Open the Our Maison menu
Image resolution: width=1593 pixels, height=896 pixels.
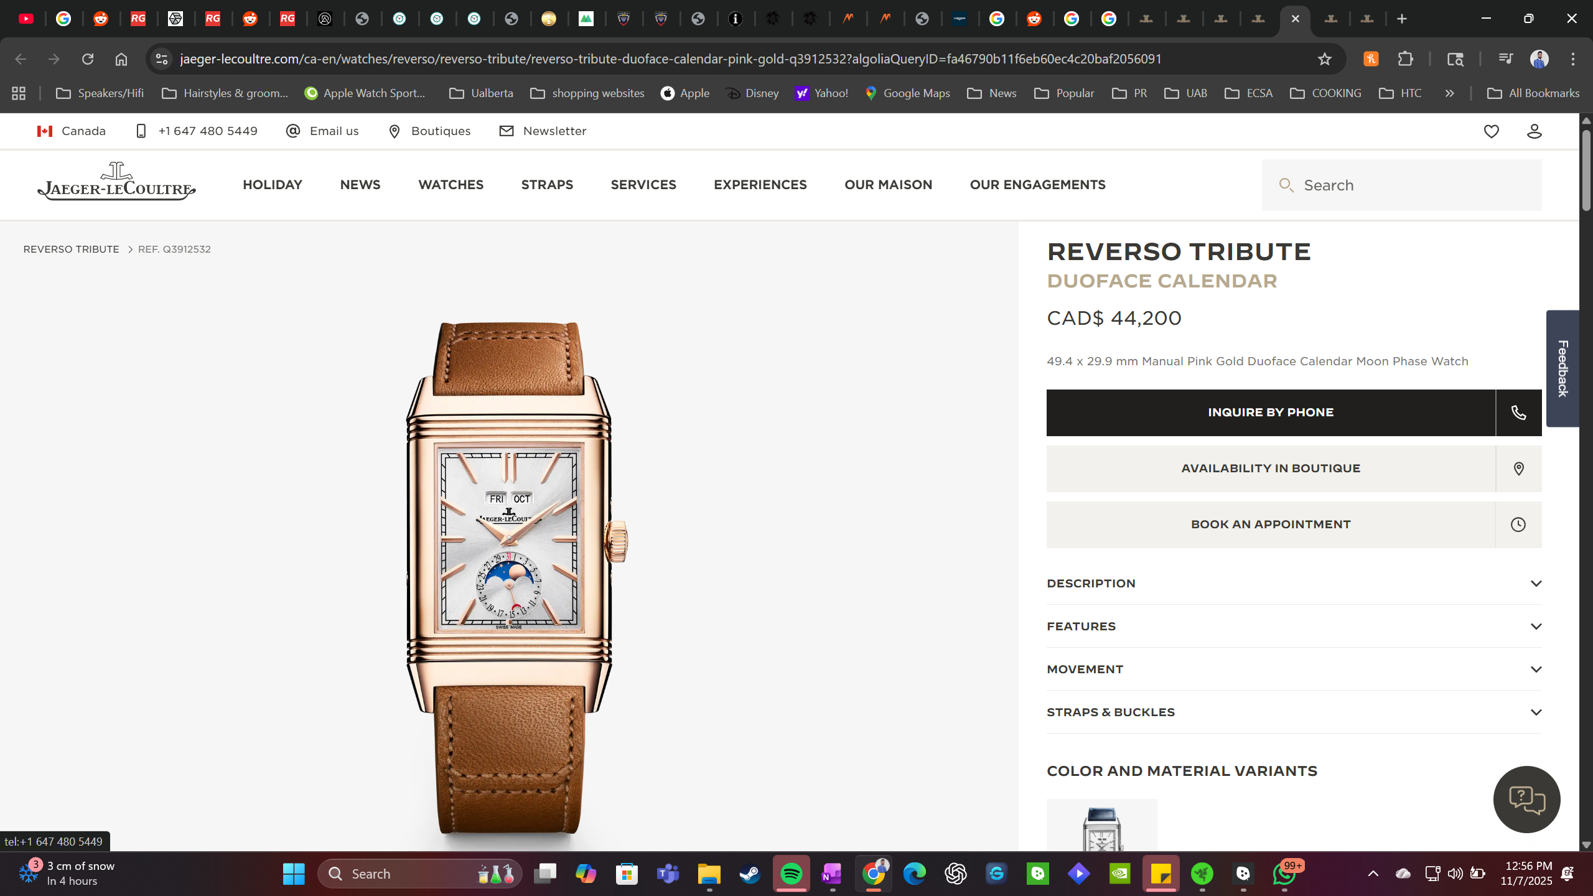888,185
